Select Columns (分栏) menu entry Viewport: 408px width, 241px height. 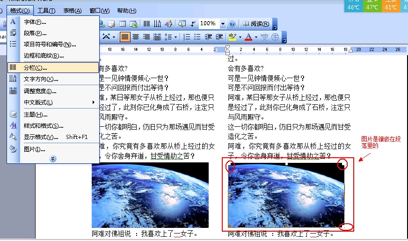53,68
